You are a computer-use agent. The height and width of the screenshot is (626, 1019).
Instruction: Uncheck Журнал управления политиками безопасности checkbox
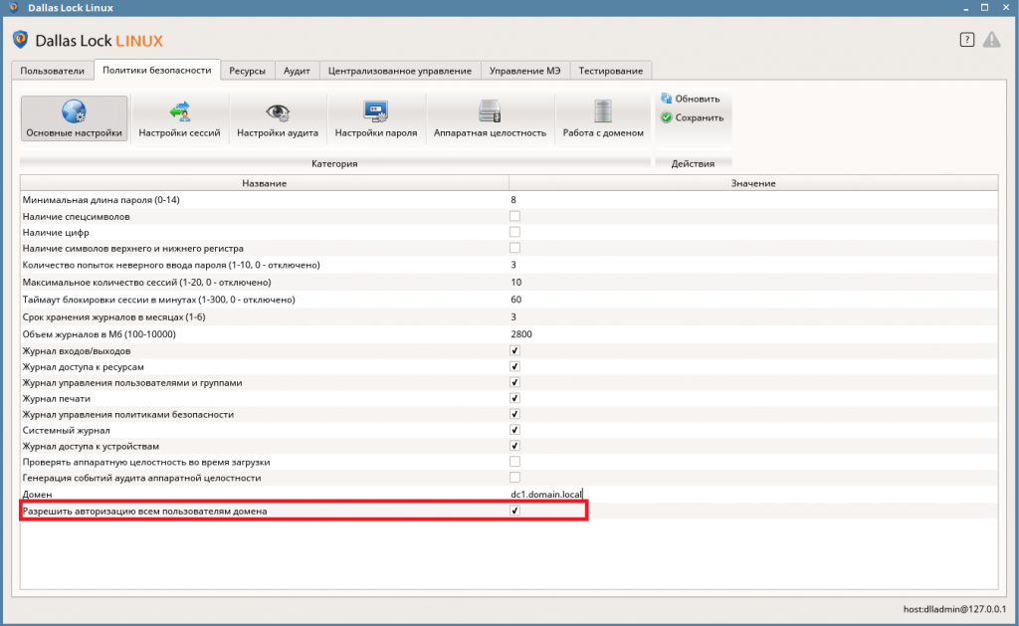pyautogui.click(x=514, y=414)
